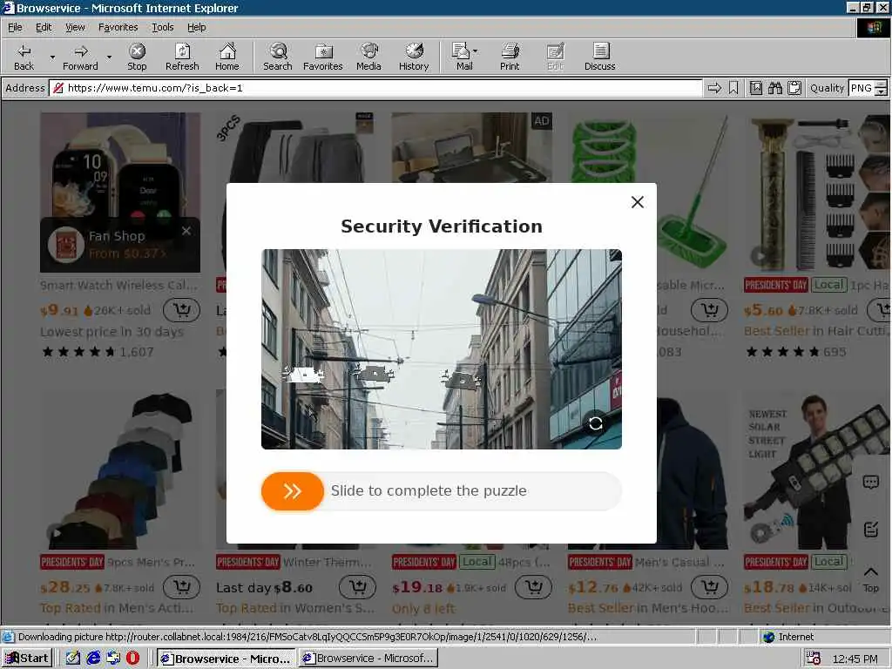Open the Media toolbar icon
The width and height of the screenshot is (892, 669).
point(368,57)
